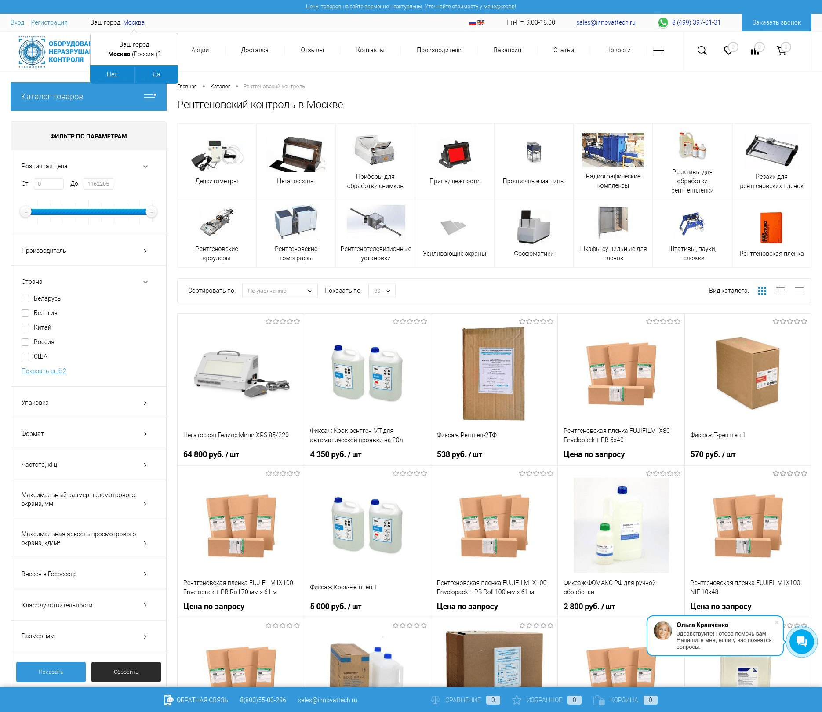
Task: Open Денситометры category
Action: 217,161
